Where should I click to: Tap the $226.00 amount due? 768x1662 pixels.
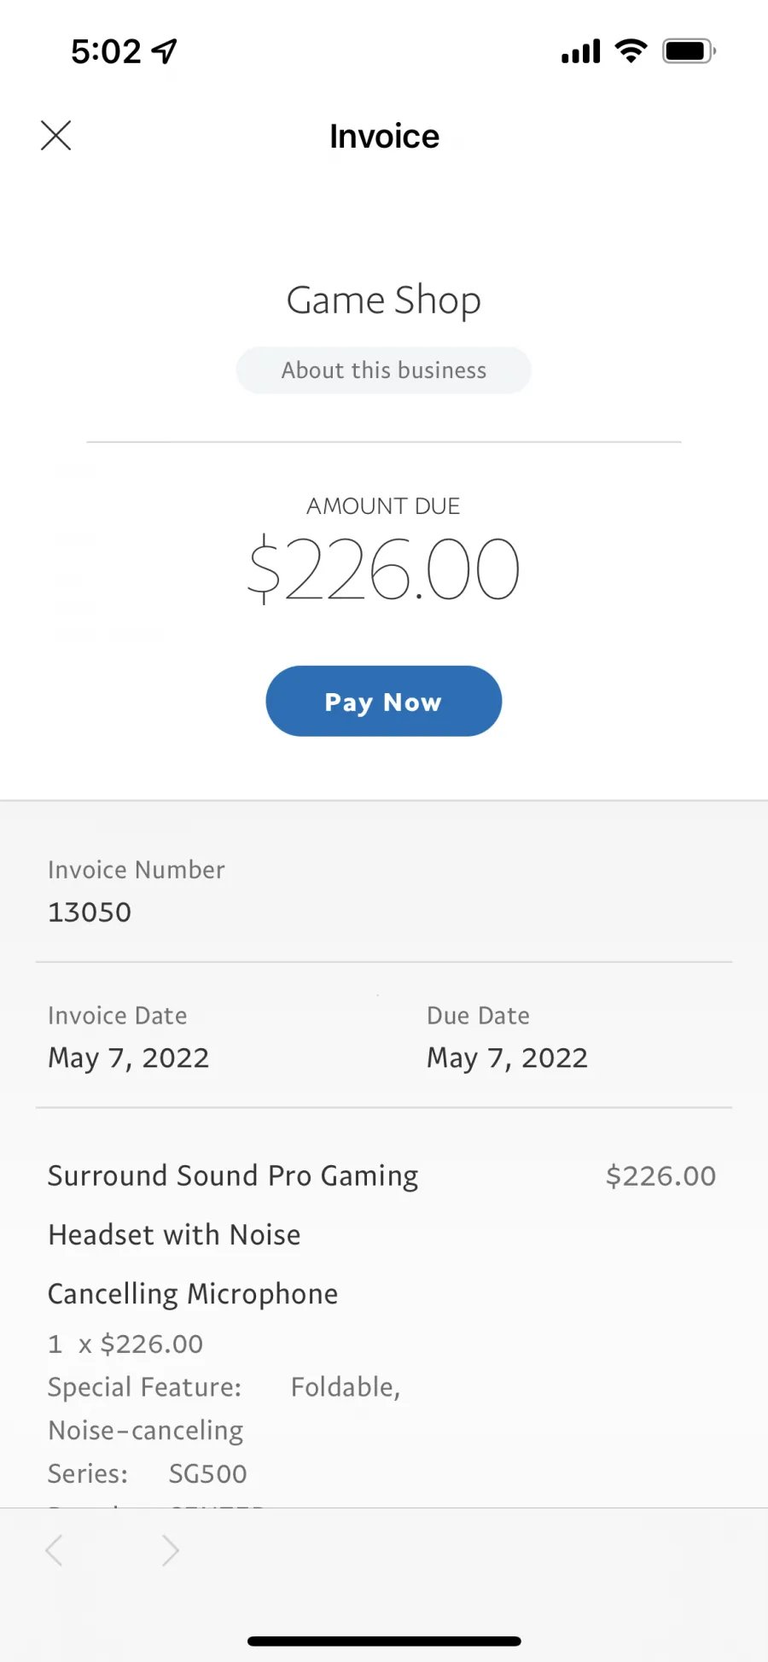coord(384,569)
